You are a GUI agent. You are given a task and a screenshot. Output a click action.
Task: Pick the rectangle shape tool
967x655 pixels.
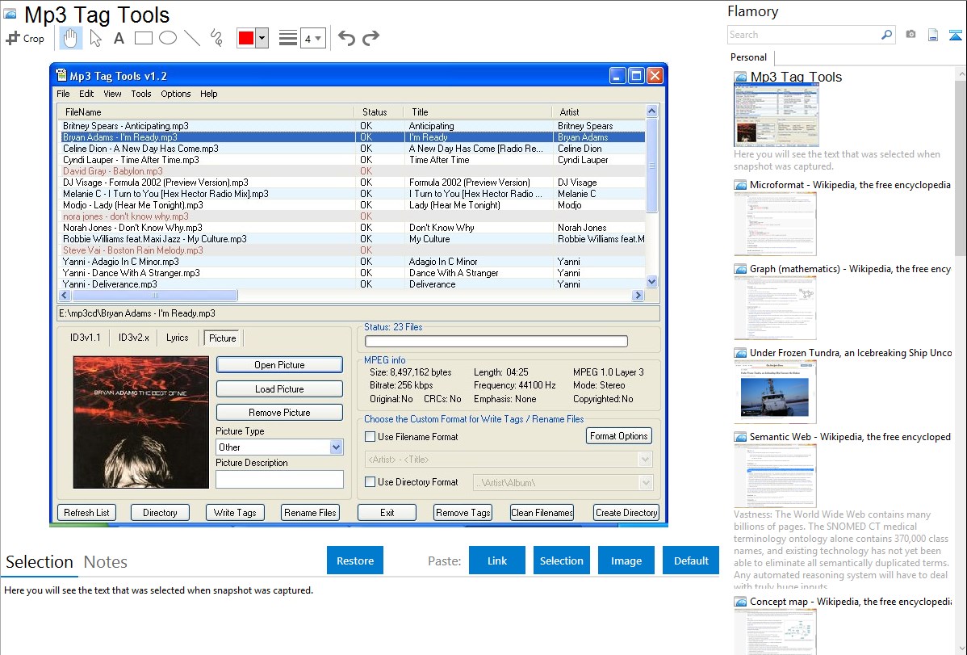[143, 38]
